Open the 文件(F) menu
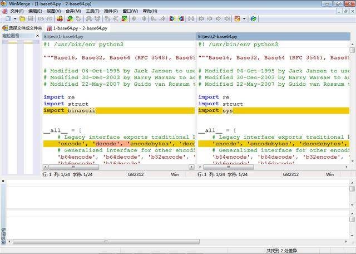 [x=17, y=11]
